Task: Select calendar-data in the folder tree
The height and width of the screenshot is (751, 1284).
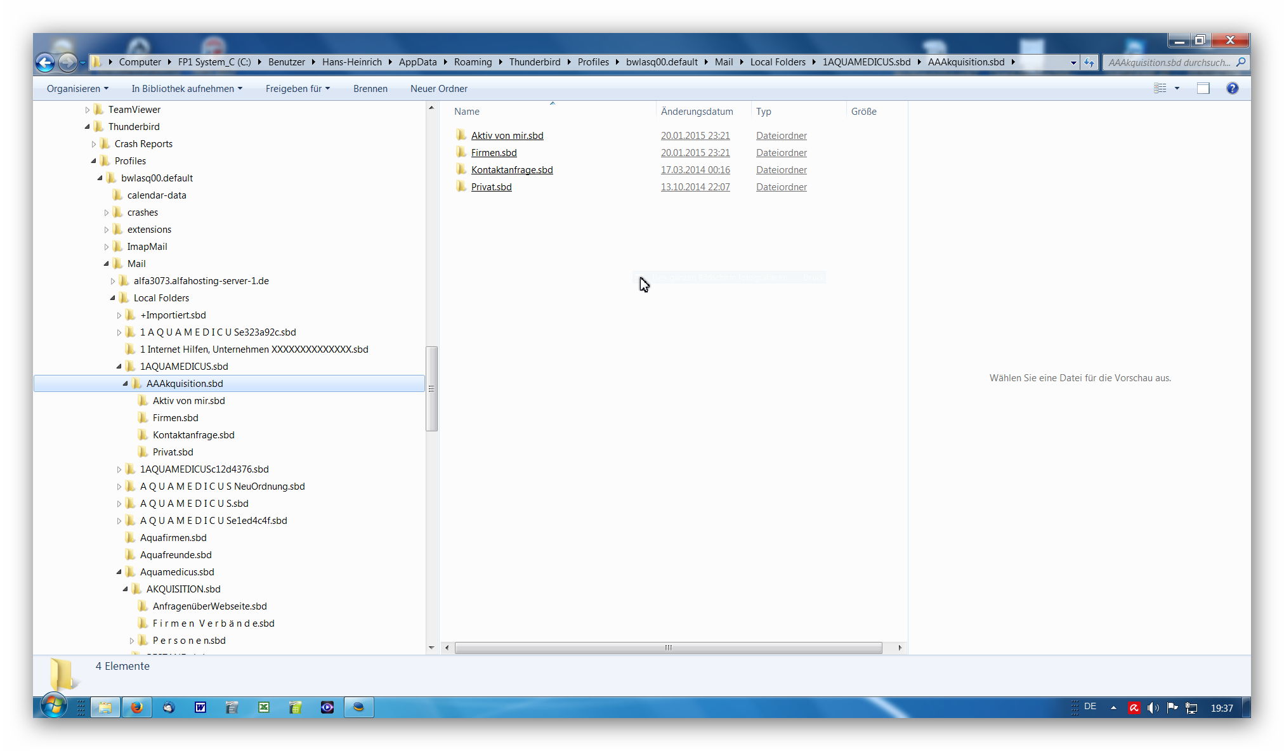Action: click(157, 195)
